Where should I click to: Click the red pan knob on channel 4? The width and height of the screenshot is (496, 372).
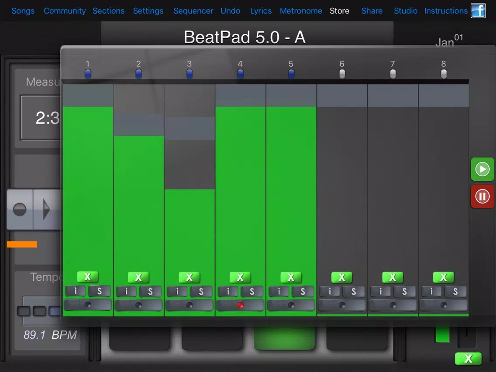[240, 305]
